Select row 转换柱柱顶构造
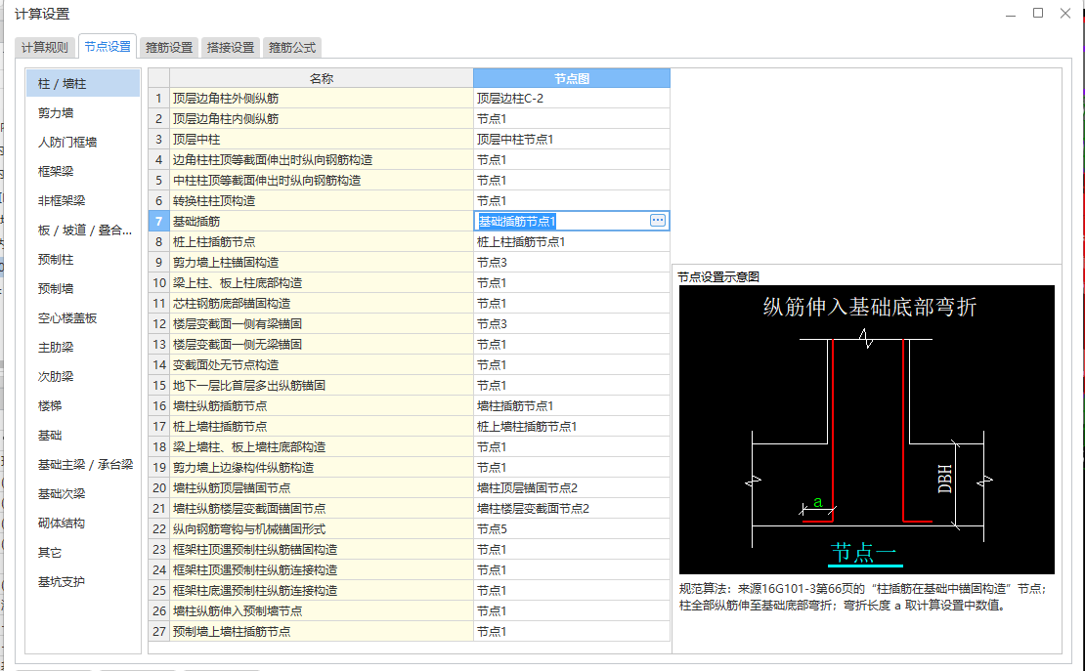Viewport: 1085px width, 671px height. tap(321, 200)
